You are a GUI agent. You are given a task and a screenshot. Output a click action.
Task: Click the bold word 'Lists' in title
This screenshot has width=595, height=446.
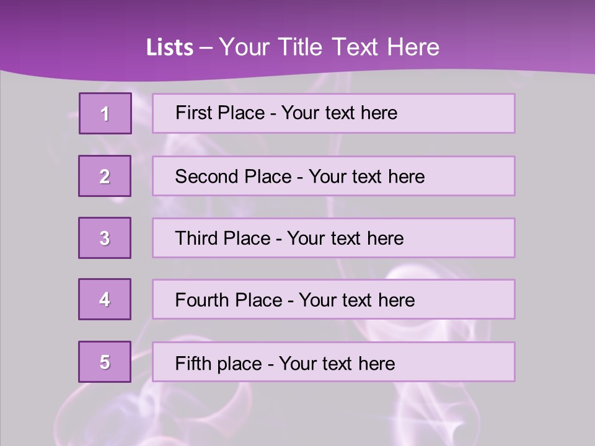170,47
